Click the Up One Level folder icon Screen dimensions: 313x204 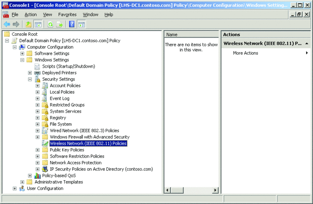pyautogui.click(x=28, y=24)
